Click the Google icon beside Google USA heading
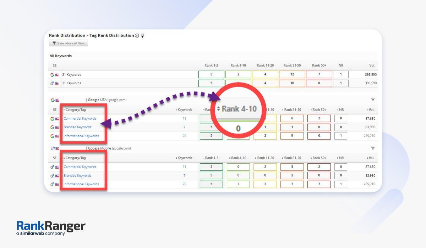 [52, 100]
